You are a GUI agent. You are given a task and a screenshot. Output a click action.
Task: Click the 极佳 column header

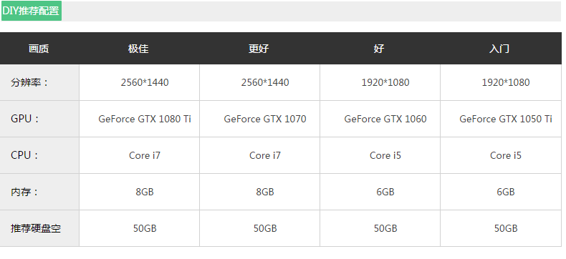[x=138, y=49]
